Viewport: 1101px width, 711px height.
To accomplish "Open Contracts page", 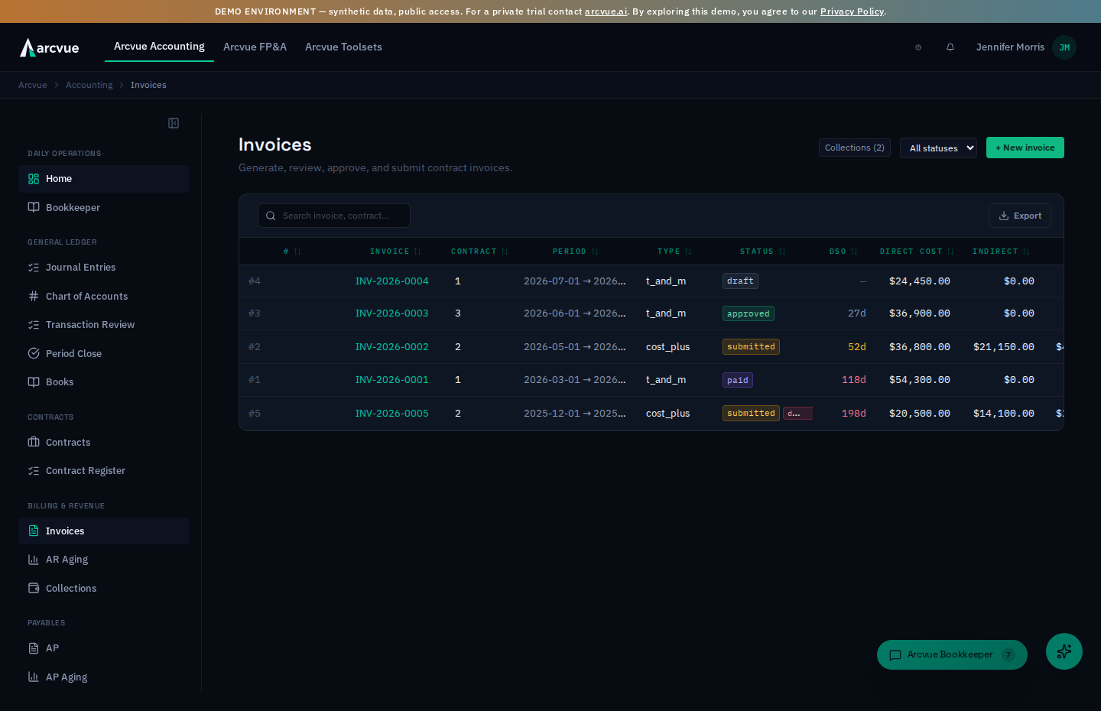I will [x=103, y=443].
